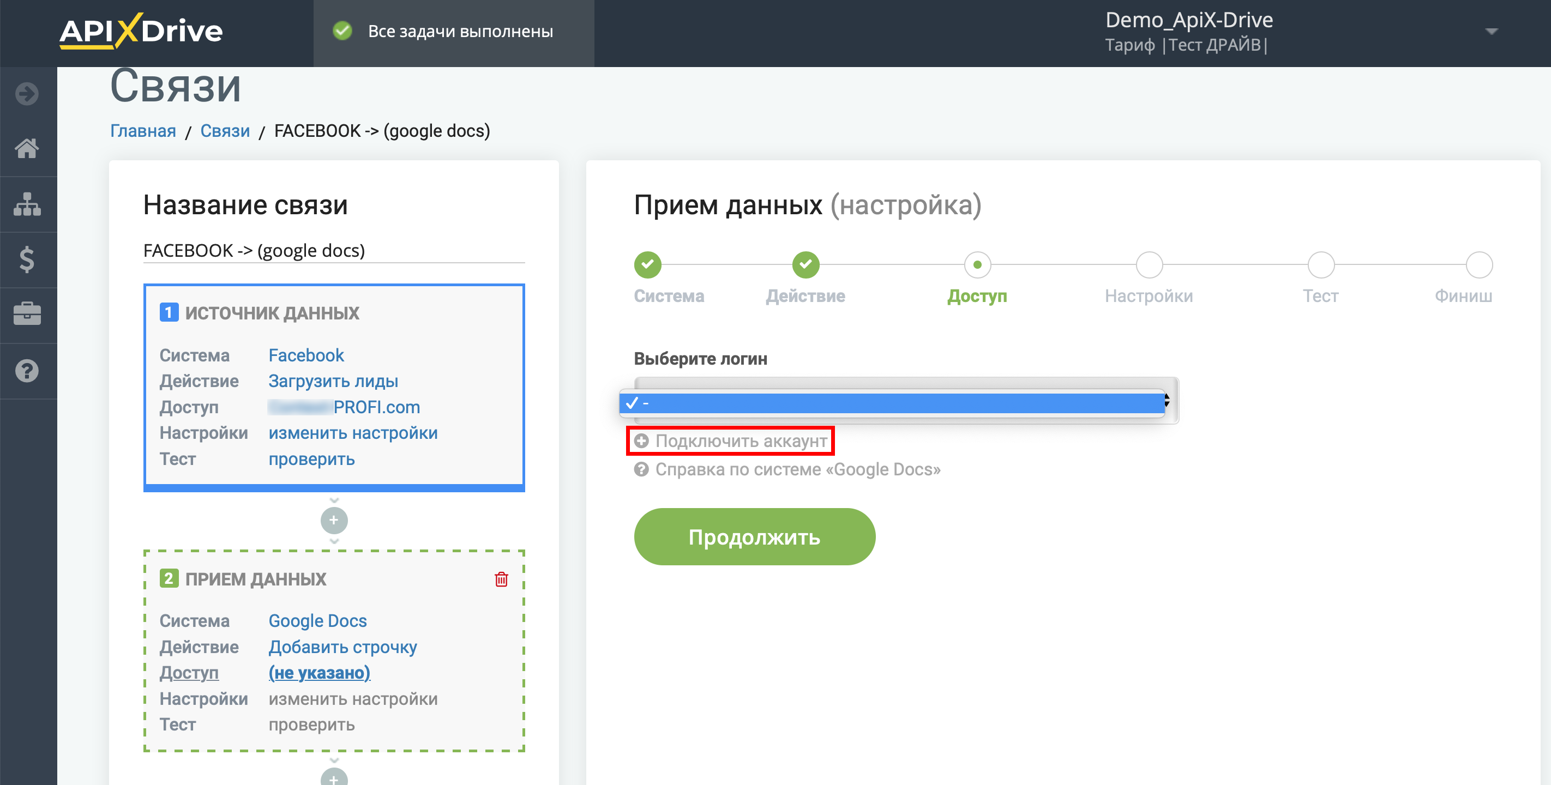This screenshot has height=785, width=1551.
Task: Click the Подключить аккаунт link
Action: tap(741, 440)
